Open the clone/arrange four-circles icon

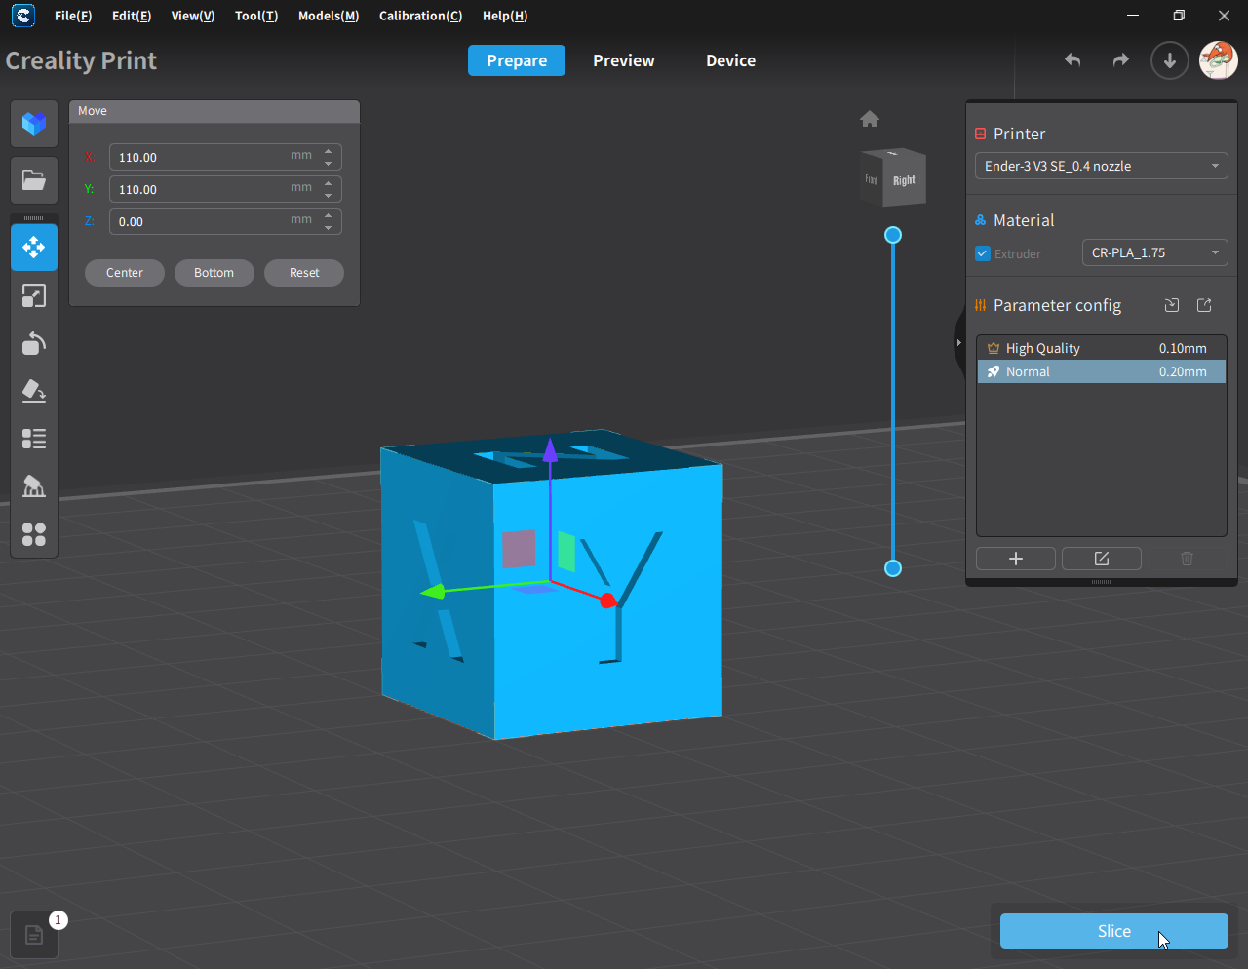tap(34, 534)
